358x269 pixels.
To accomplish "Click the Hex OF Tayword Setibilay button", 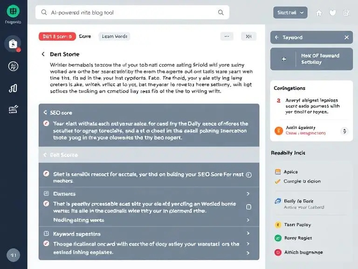I will (311, 59).
